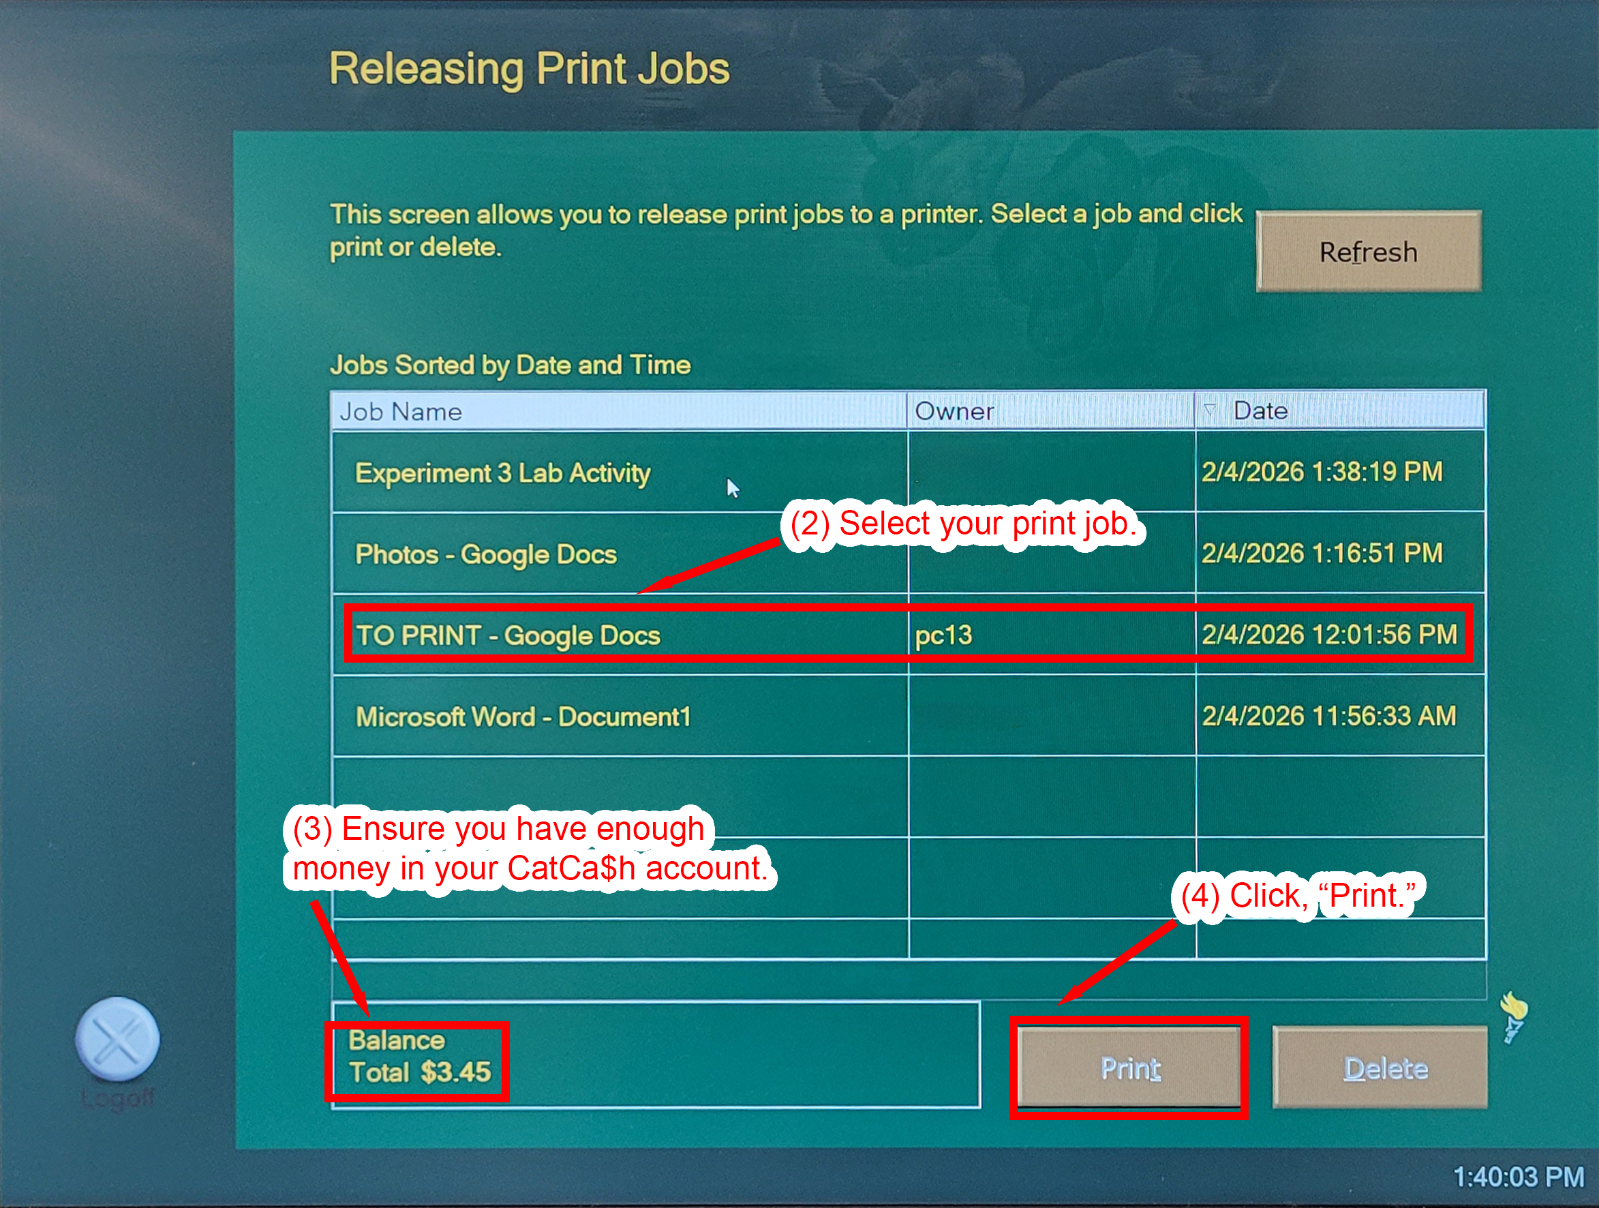Image resolution: width=1599 pixels, height=1208 pixels.
Task: Click the Print button
Action: [x=1129, y=1068]
